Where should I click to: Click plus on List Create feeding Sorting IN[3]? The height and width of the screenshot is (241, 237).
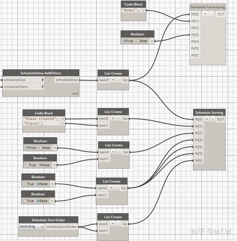(x=111, y=188)
